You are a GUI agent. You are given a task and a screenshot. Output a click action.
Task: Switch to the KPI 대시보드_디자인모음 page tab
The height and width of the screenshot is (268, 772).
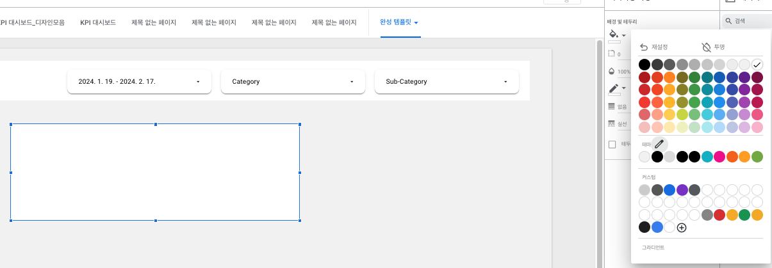pos(32,22)
